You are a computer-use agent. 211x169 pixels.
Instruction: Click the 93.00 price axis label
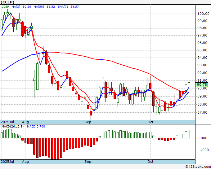(x=202, y=65)
